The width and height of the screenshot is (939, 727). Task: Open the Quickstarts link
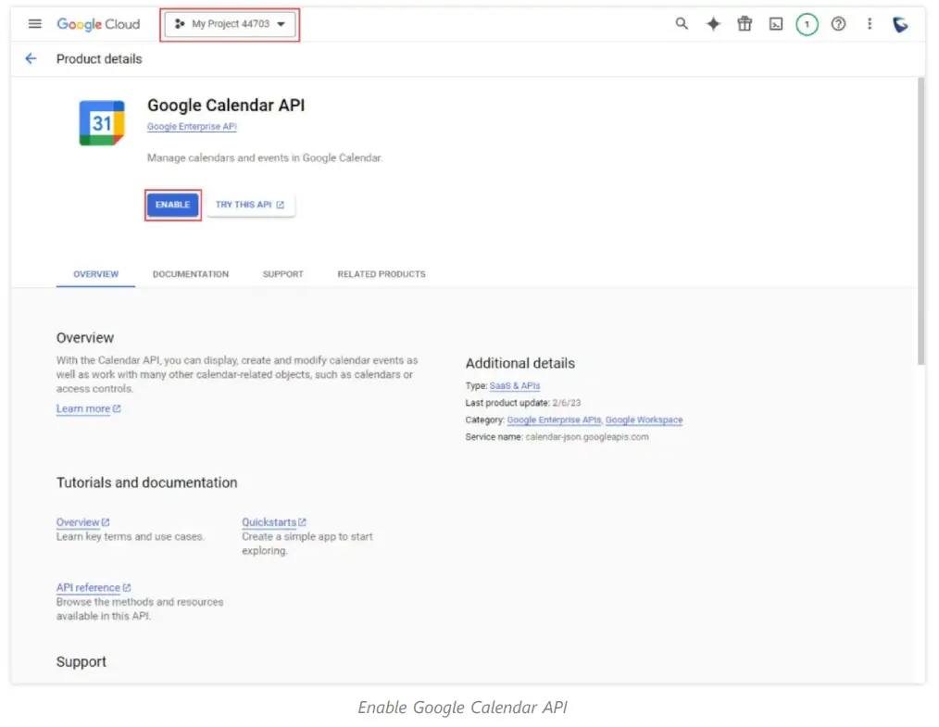[274, 522]
